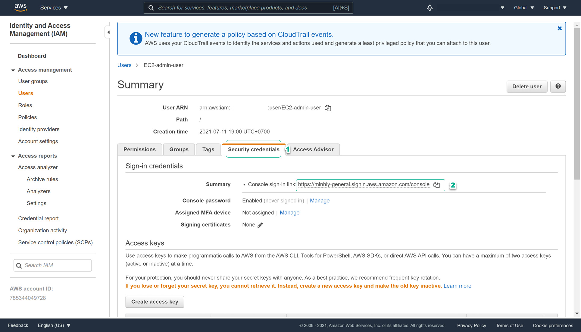Open Account settings in the sidebar
Viewport: 581px width, 332px height.
[x=38, y=142]
